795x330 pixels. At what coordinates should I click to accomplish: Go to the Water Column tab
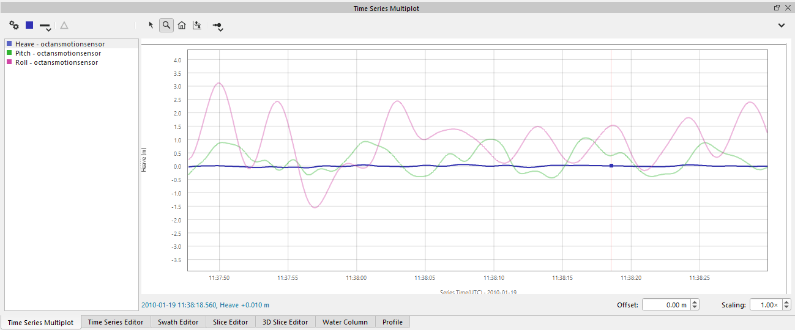point(345,322)
